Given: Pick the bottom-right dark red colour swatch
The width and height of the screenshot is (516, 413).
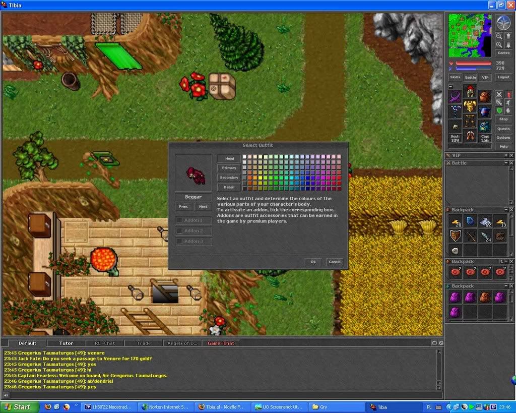Looking at the screenshot, I should (x=339, y=189).
